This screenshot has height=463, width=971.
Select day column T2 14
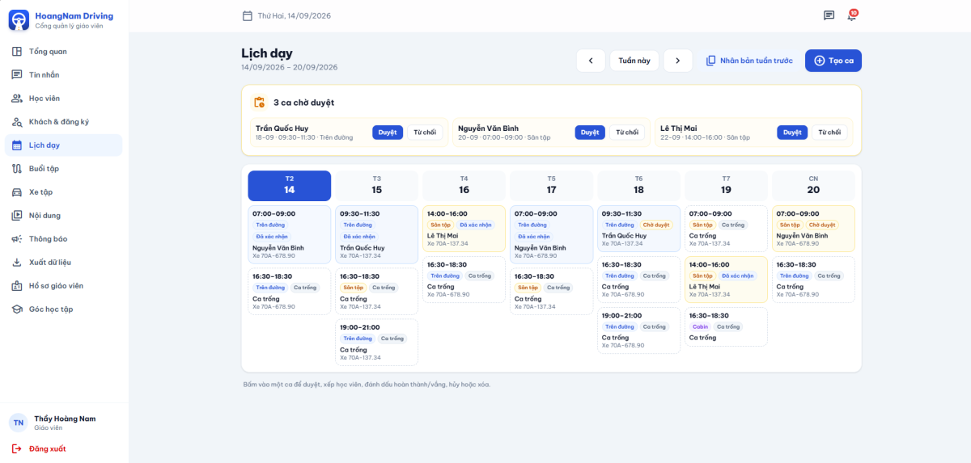[290, 186]
